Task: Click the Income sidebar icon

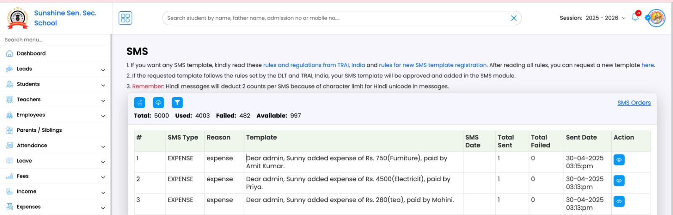Action: [x=9, y=191]
